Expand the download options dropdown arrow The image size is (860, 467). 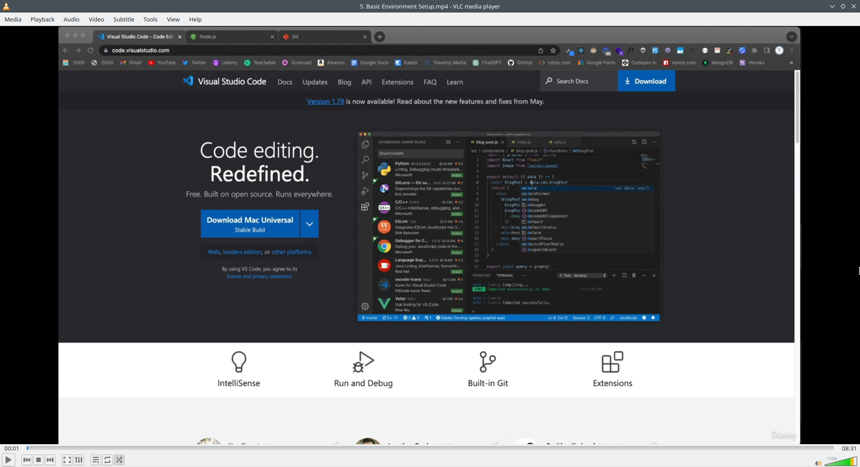tap(310, 224)
